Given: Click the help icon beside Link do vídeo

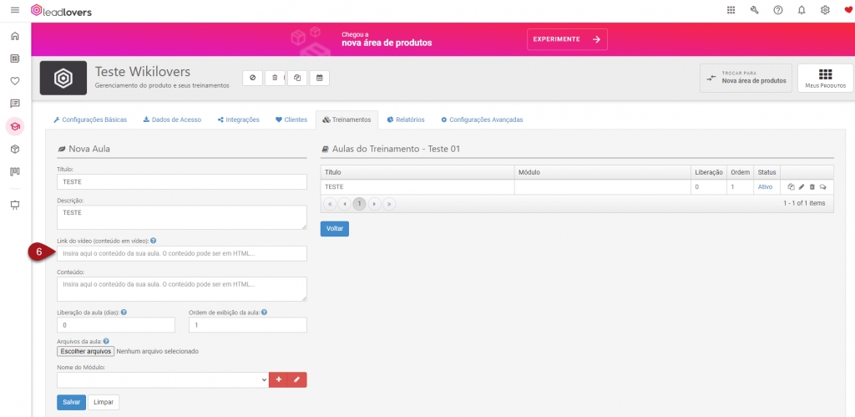Looking at the screenshot, I should tap(154, 241).
